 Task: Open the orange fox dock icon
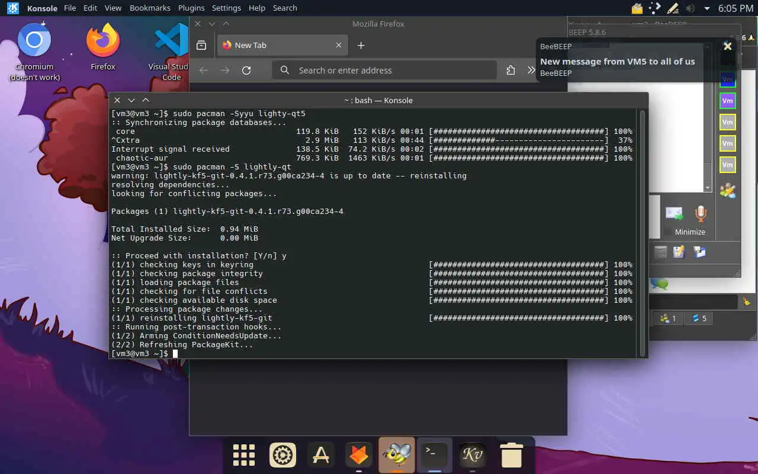point(359,455)
